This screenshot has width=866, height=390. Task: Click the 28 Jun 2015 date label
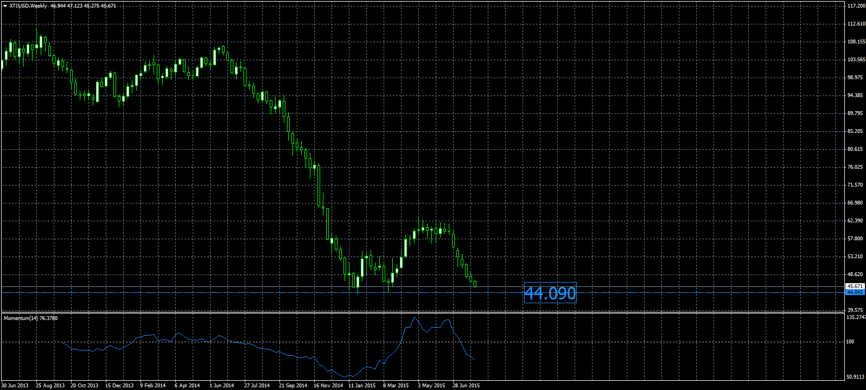coord(466,386)
